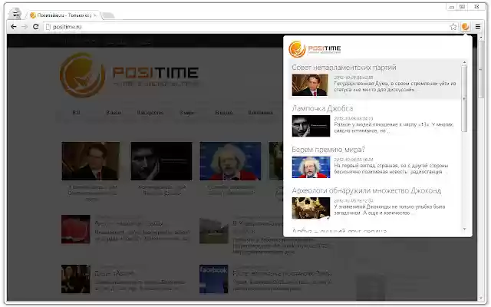Click the popup scrollbar up arrow
The height and width of the screenshot is (307, 491).
(464, 63)
